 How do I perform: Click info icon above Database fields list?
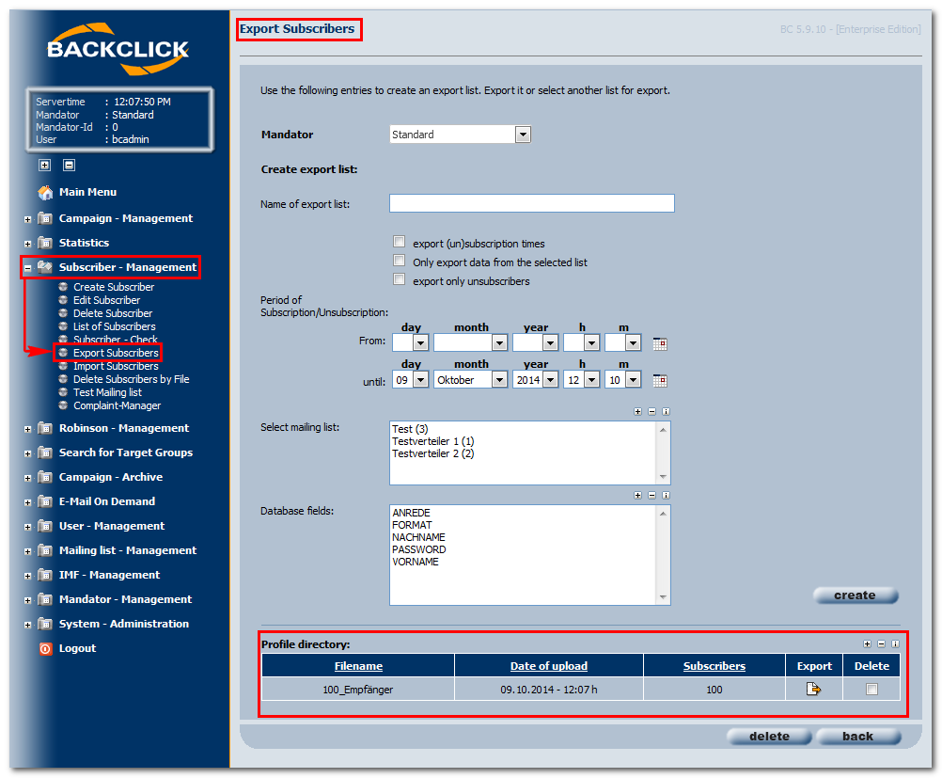(666, 496)
